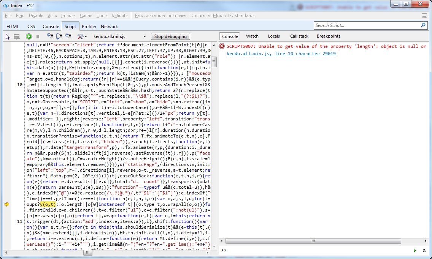Viewport: 432px width, 259px height.
Task: Click highlighted y(o,t) code expression
Action: click(48, 204)
